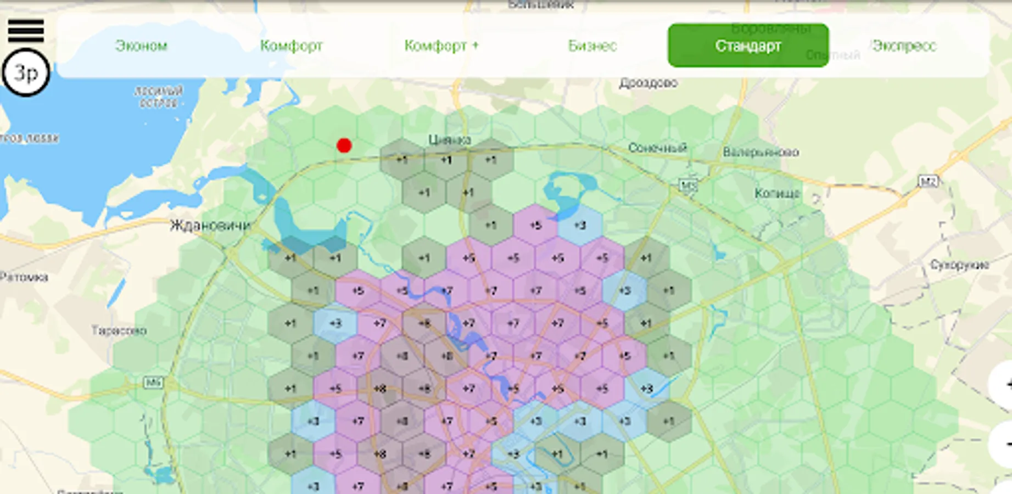Zoom out with the minus button
1012x494 pixels.
click(x=1003, y=444)
